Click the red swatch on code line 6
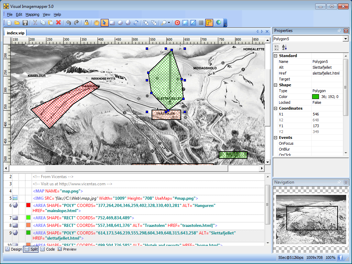Viewport: 352px width, 264px height. 28,205
